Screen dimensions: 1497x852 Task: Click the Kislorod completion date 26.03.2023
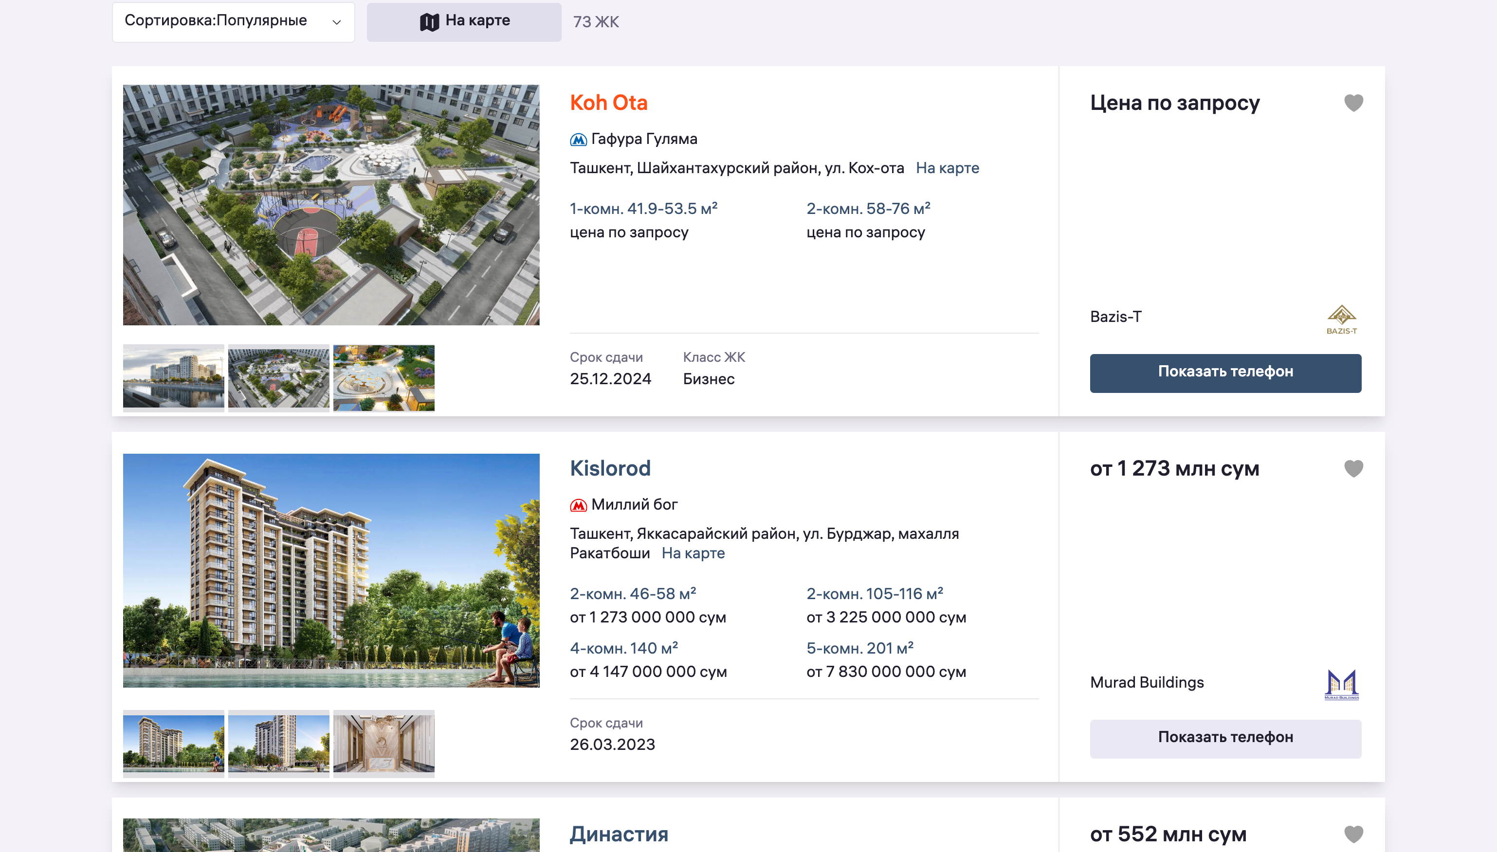pos(612,745)
